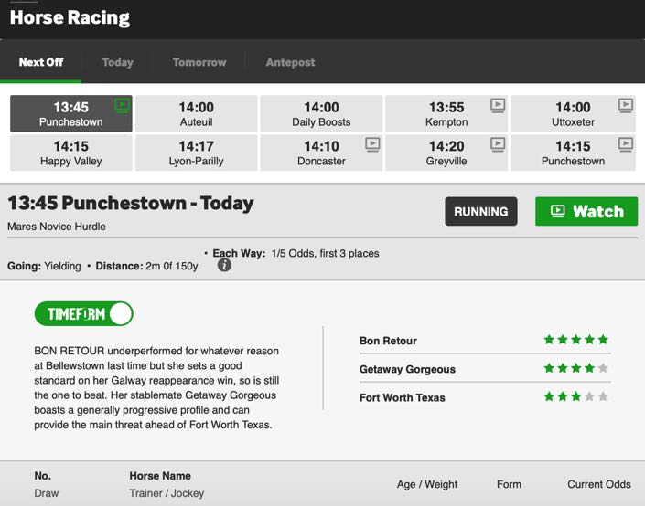Click the Age / Weight column header
The image size is (645, 506).
click(x=427, y=484)
